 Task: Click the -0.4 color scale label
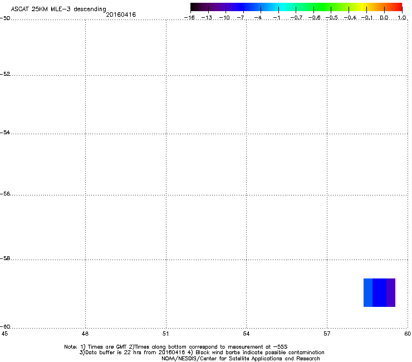(350, 18)
